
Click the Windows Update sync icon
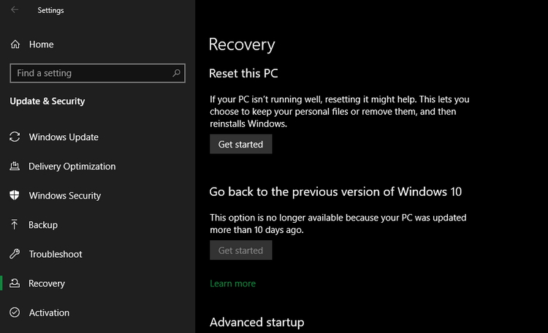pyautogui.click(x=15, y=137)
